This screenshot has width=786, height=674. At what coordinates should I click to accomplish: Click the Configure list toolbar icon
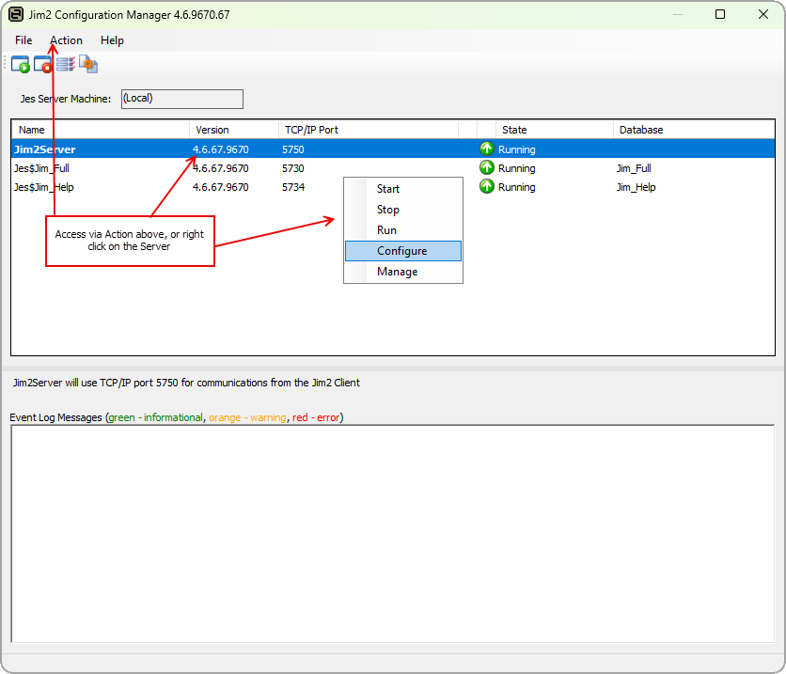point(65,65)
